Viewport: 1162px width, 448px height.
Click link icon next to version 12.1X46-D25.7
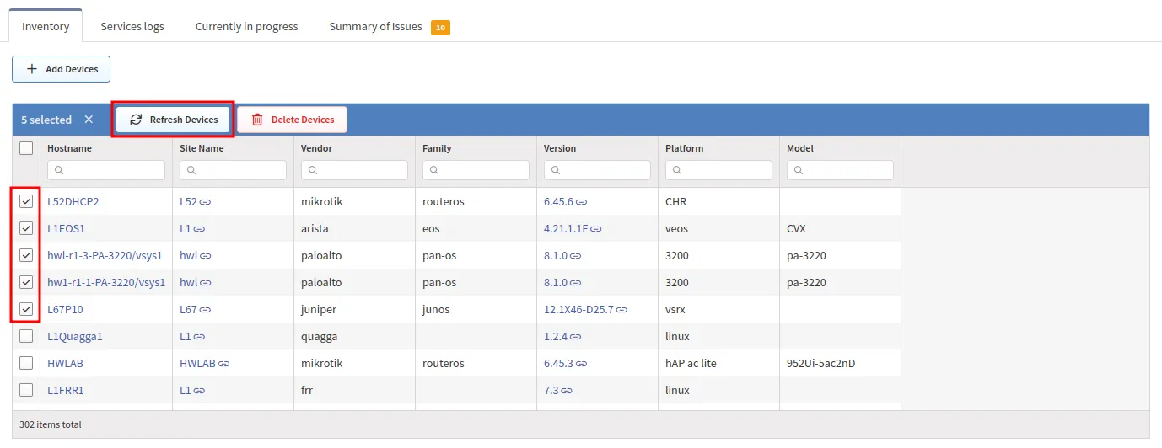621,310
